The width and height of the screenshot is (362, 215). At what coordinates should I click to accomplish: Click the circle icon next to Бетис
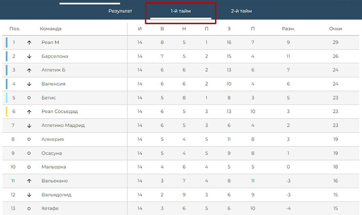[x=29, y=98]
